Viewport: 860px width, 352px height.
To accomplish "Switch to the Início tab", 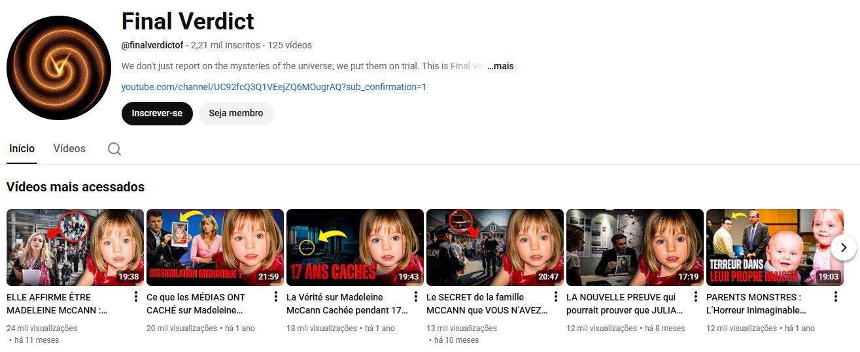I will tap(22, 149).
